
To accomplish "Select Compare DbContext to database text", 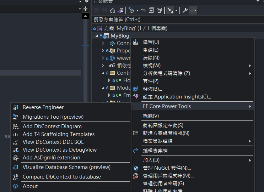I will 61,177.
